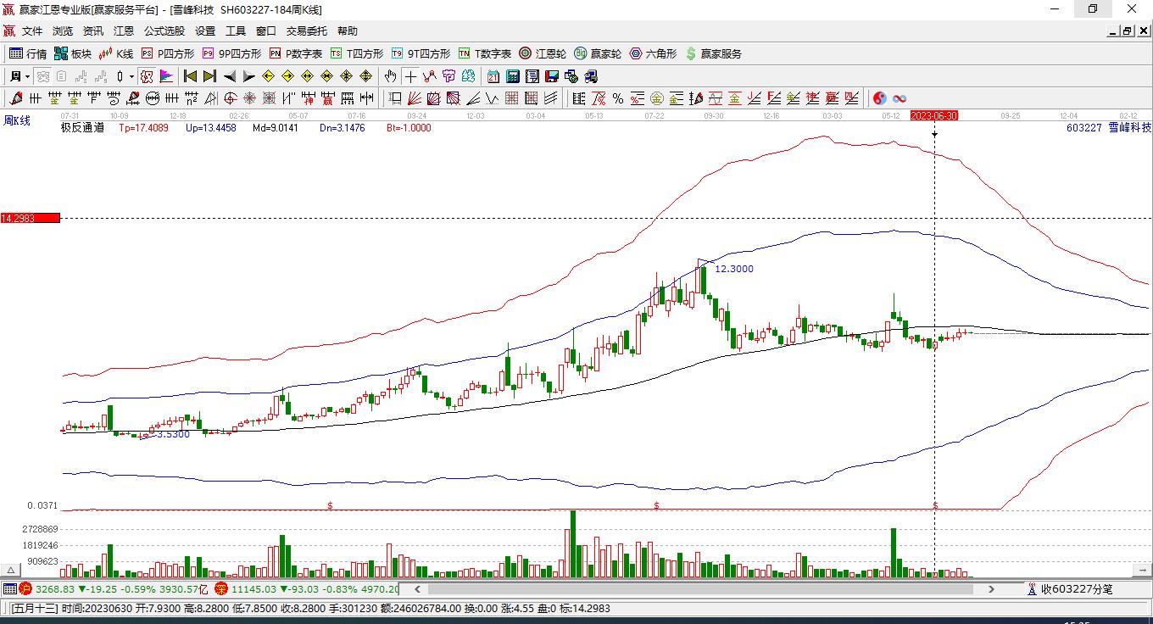Image resolution: width=1153 pixels, height=624 pixels.
Task: Click the 12.3000 high price label
Action: point(734,269)
